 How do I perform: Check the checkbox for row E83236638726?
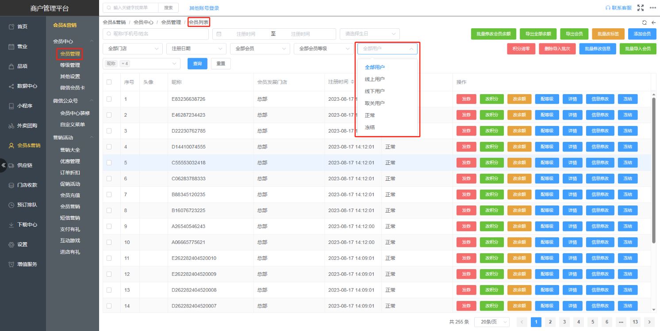(109, 99)
